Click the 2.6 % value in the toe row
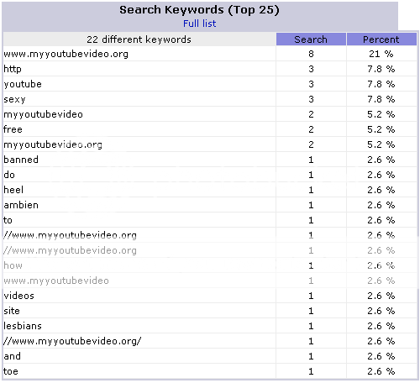420x383 pixels. [381, 371]
